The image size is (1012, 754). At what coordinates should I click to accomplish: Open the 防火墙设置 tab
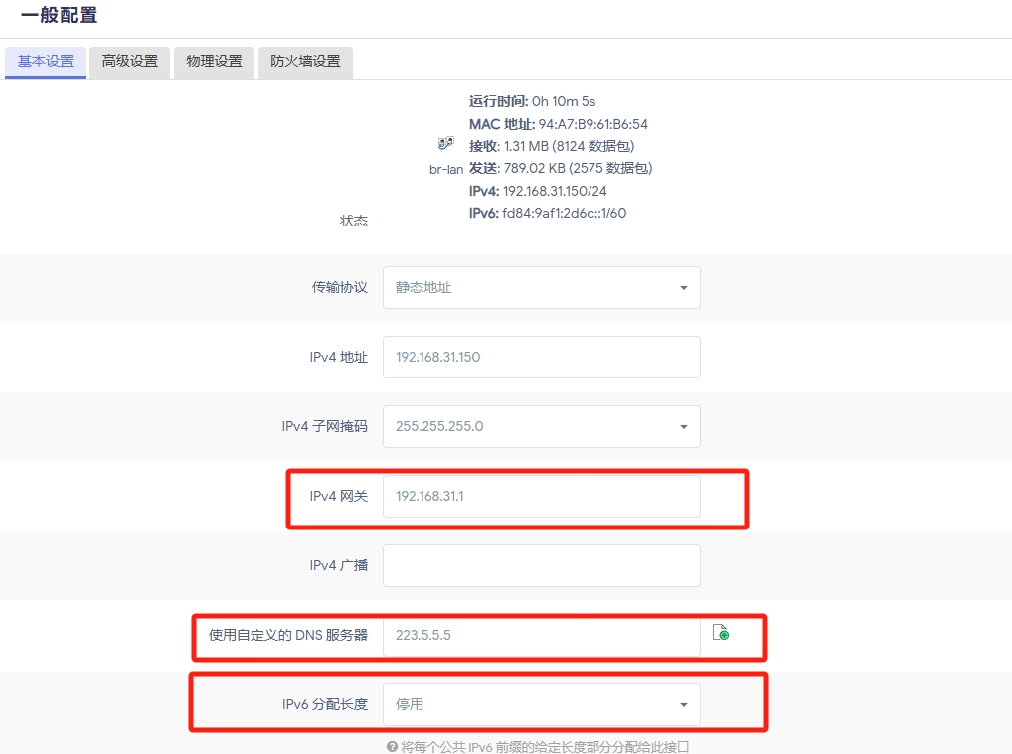[305, 62]
